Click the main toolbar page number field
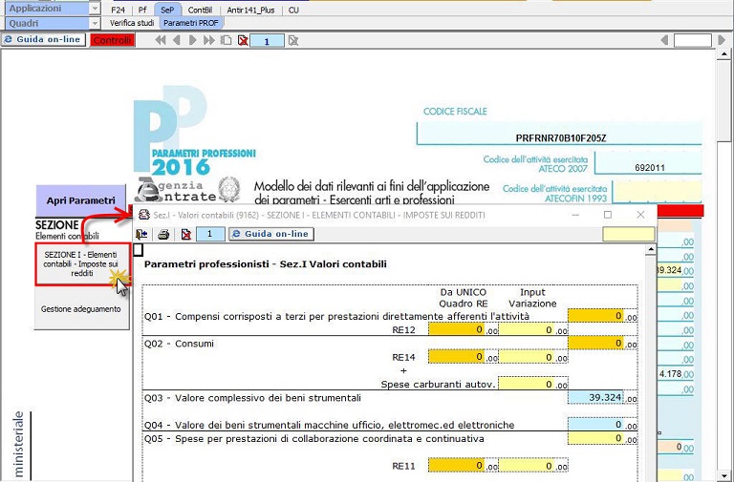The image size is (734, 482). click(267, 41)
